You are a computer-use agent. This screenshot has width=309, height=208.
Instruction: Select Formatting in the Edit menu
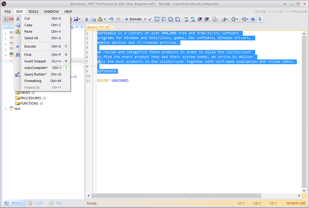33,81
